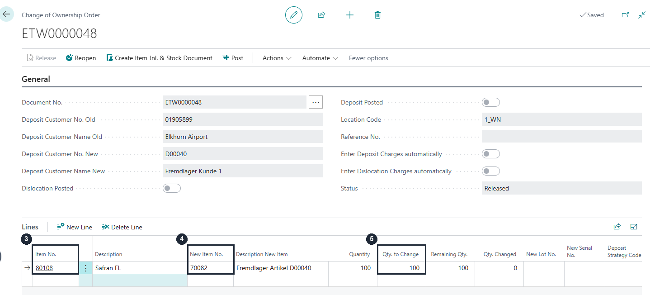Share the Lines section
669x295 pixels.
point(617,227)
